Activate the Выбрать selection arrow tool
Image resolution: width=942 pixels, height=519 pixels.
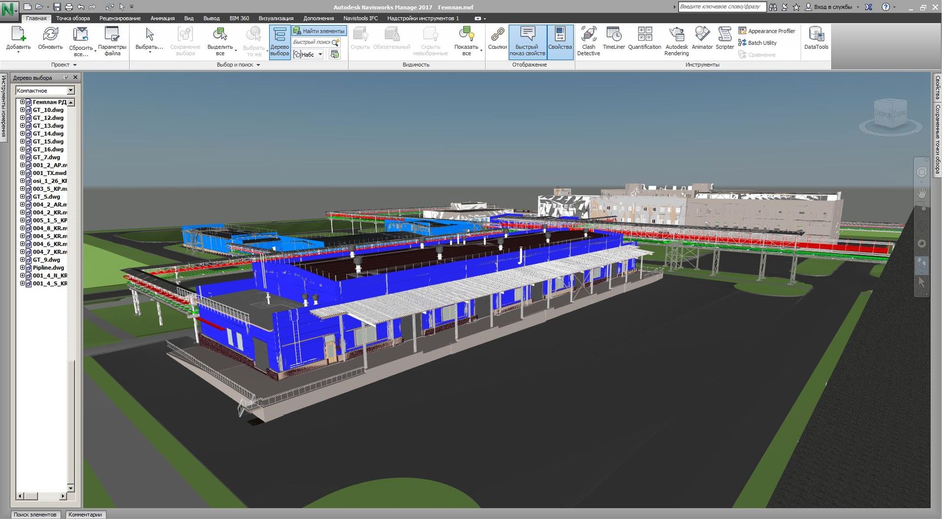point(149,35)
